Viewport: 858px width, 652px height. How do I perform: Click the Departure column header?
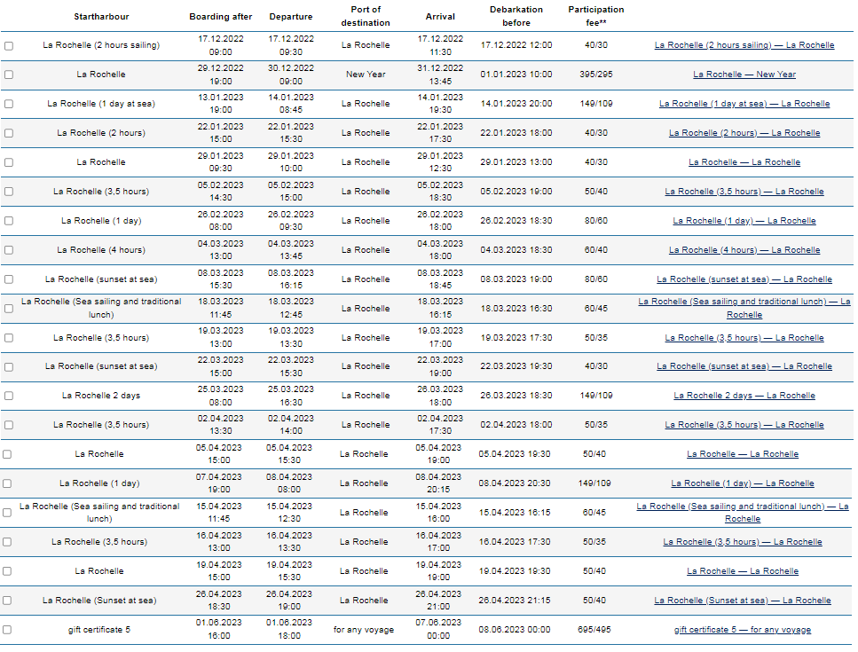point(291,15)
